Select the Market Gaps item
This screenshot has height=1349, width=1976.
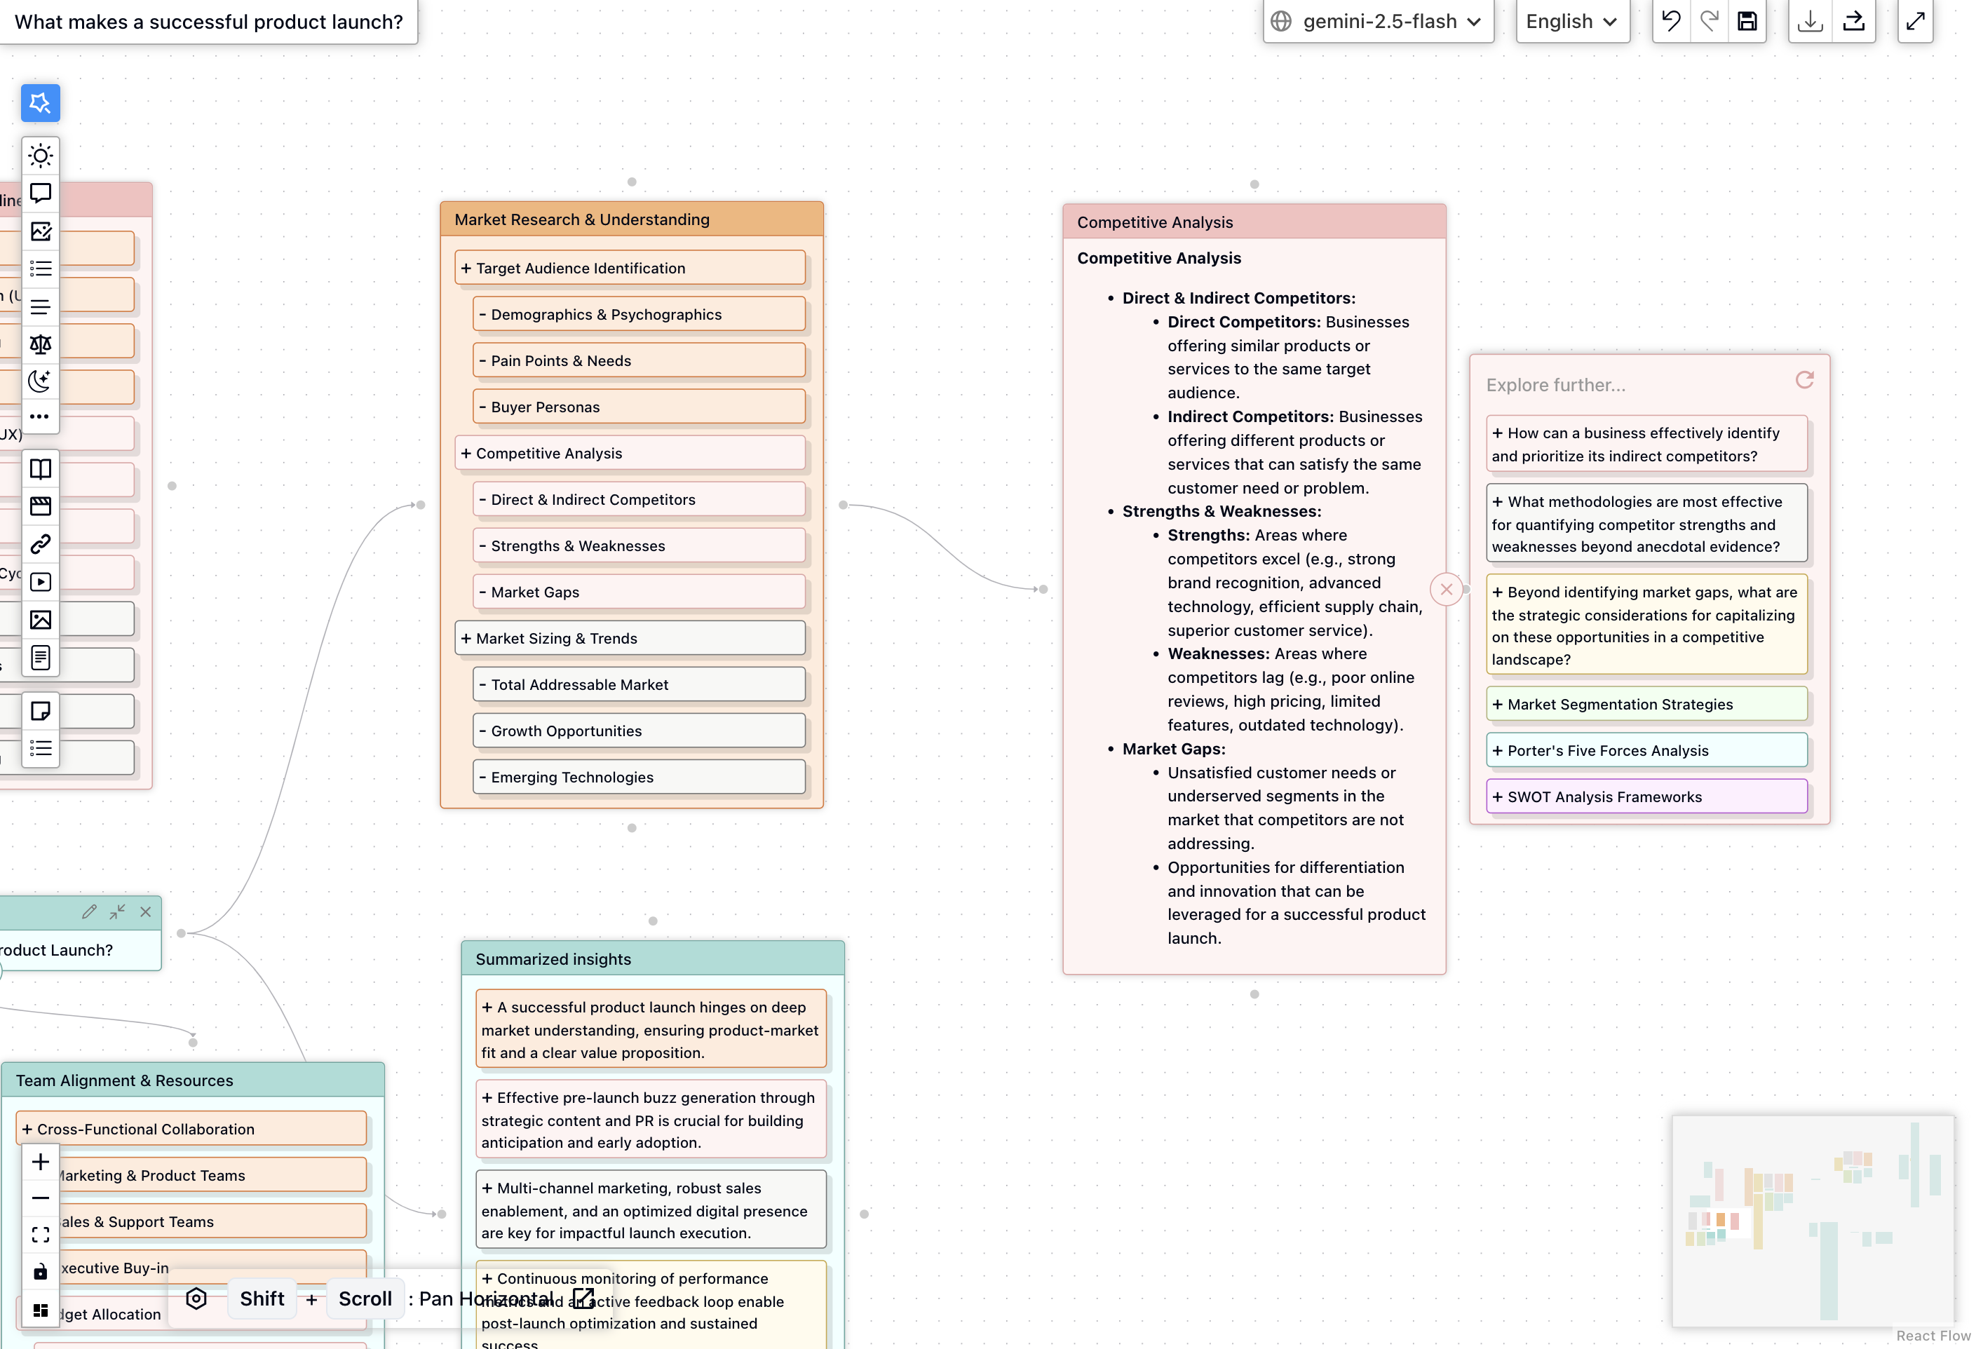(639, 592)
